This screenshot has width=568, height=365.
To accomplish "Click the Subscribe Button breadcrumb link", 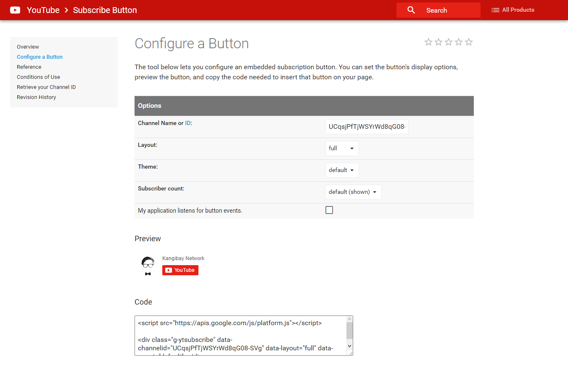I will pyautogui.click(x=105, y=10).
